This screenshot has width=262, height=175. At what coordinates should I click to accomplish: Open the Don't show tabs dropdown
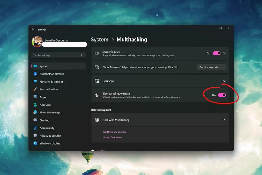[212, 67]
